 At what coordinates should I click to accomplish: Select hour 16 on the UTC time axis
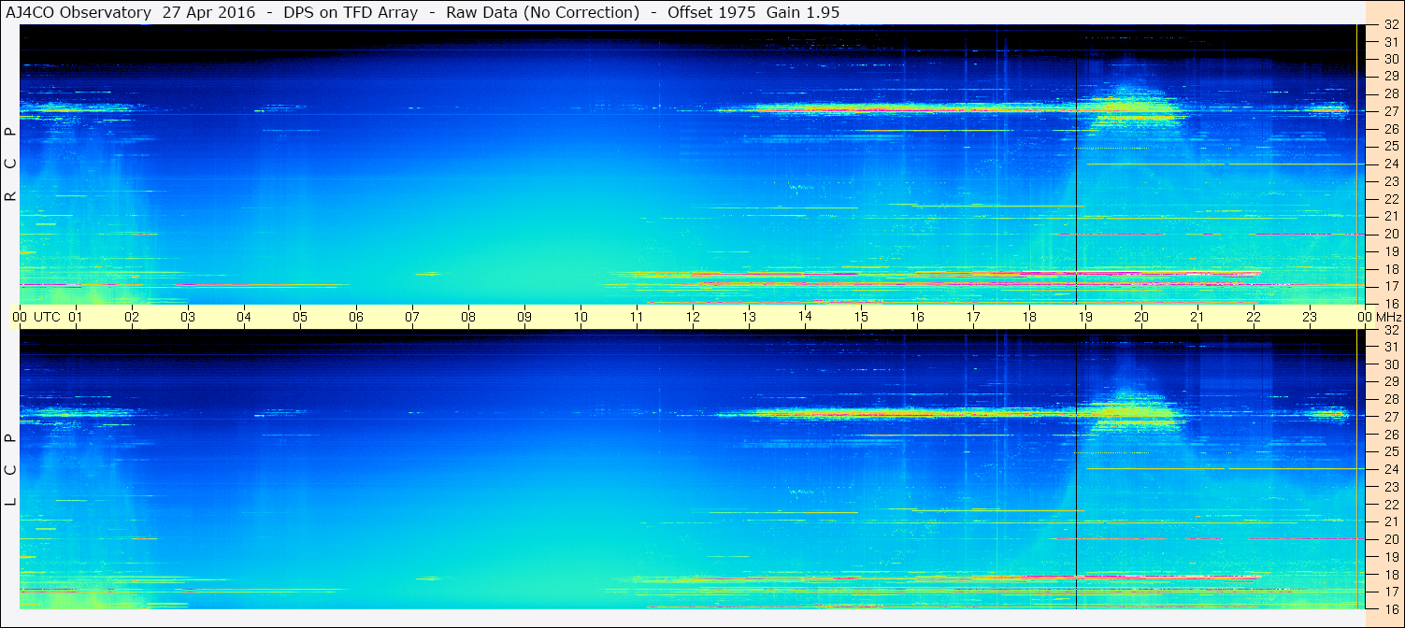click(x=917, y=317)
